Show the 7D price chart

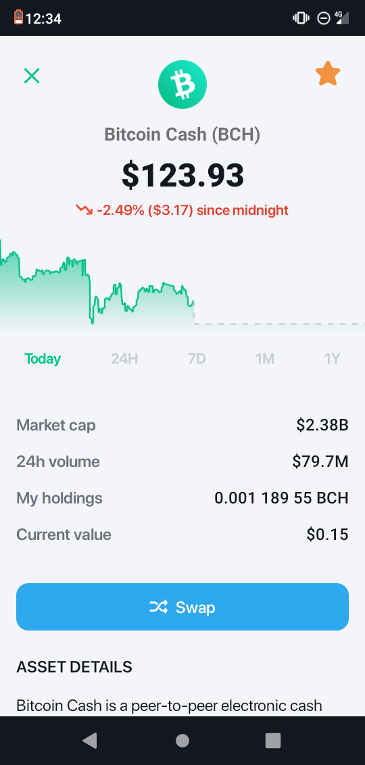tap(197, 359)
